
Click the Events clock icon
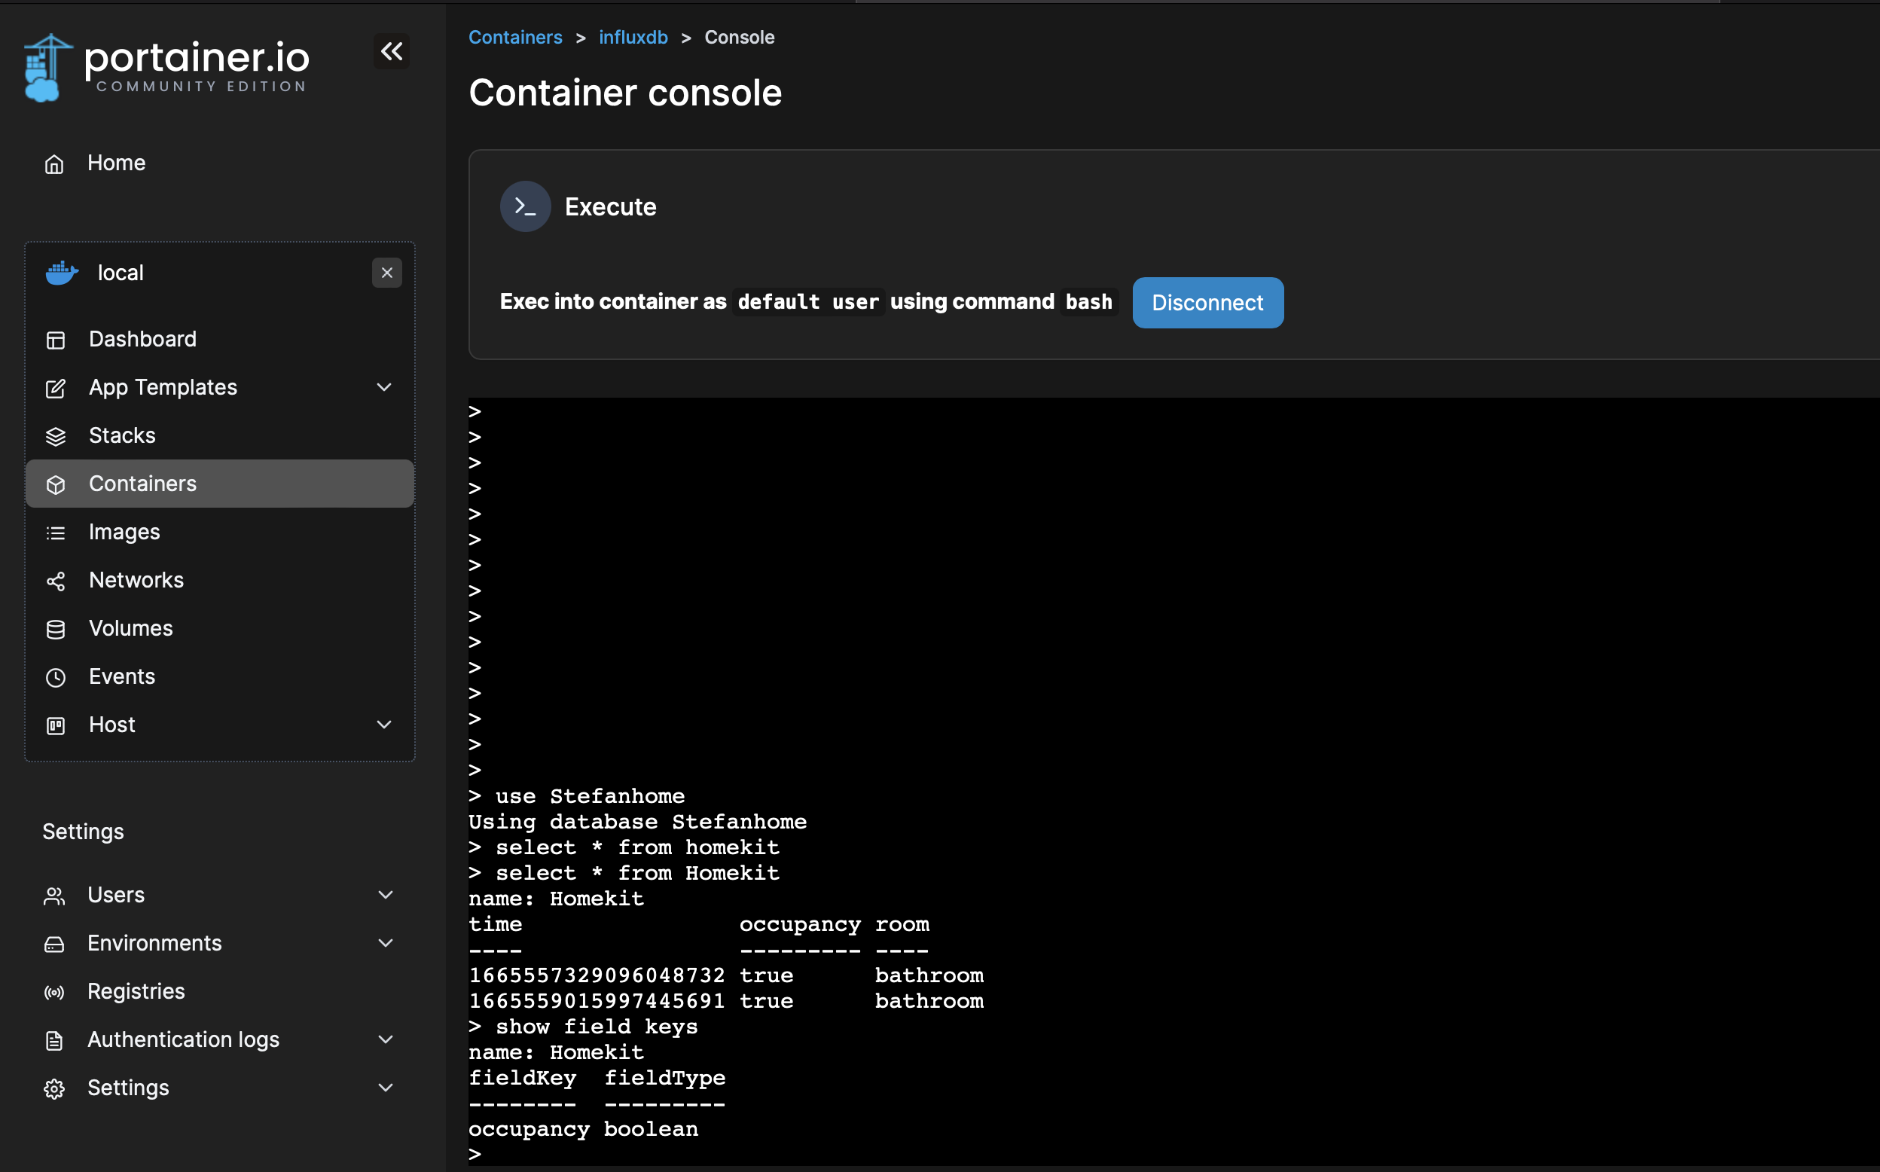(56, 677)
